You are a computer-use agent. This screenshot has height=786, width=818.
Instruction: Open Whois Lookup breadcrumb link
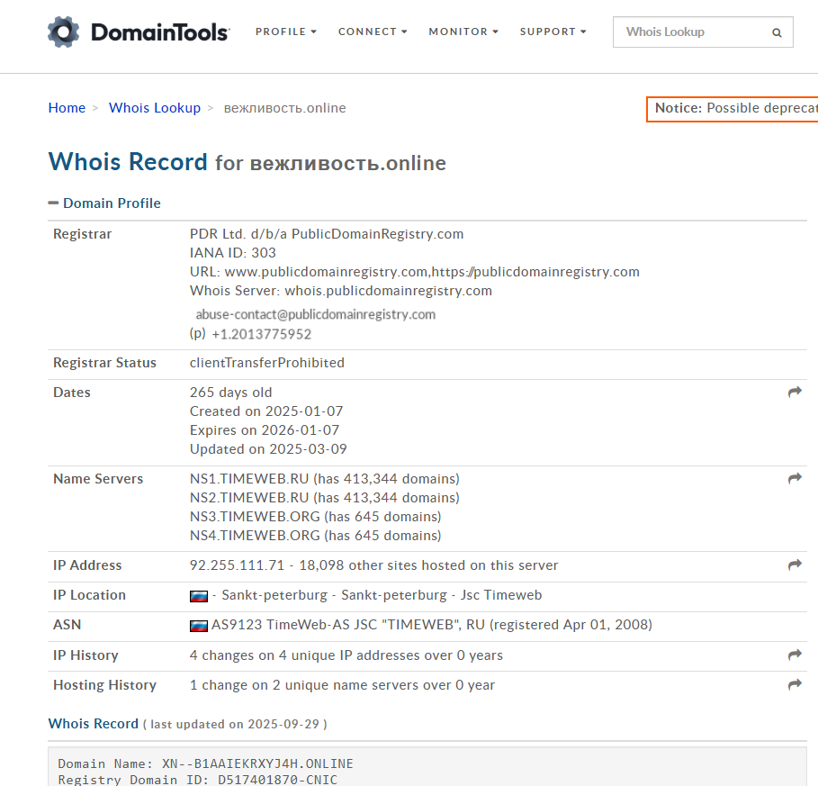pos(155,107)
